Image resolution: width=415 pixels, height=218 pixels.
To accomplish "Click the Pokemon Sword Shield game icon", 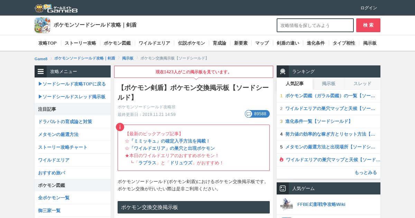I will point(42,25).
